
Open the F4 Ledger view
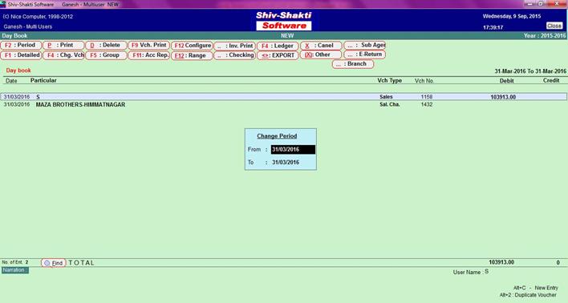coord(278,46)
